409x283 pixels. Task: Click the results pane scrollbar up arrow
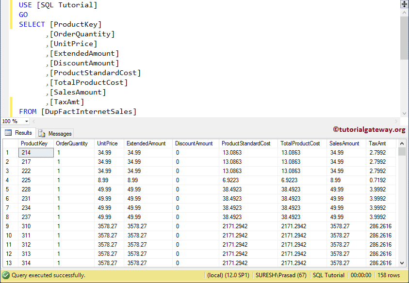[401, 142]
